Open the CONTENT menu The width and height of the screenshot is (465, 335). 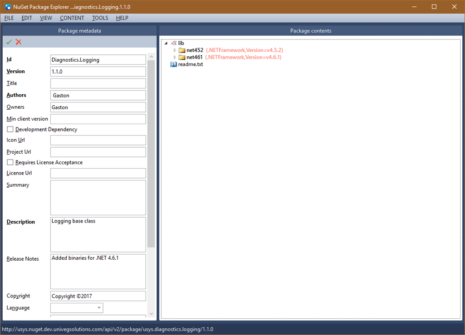[x=72, y=18]
